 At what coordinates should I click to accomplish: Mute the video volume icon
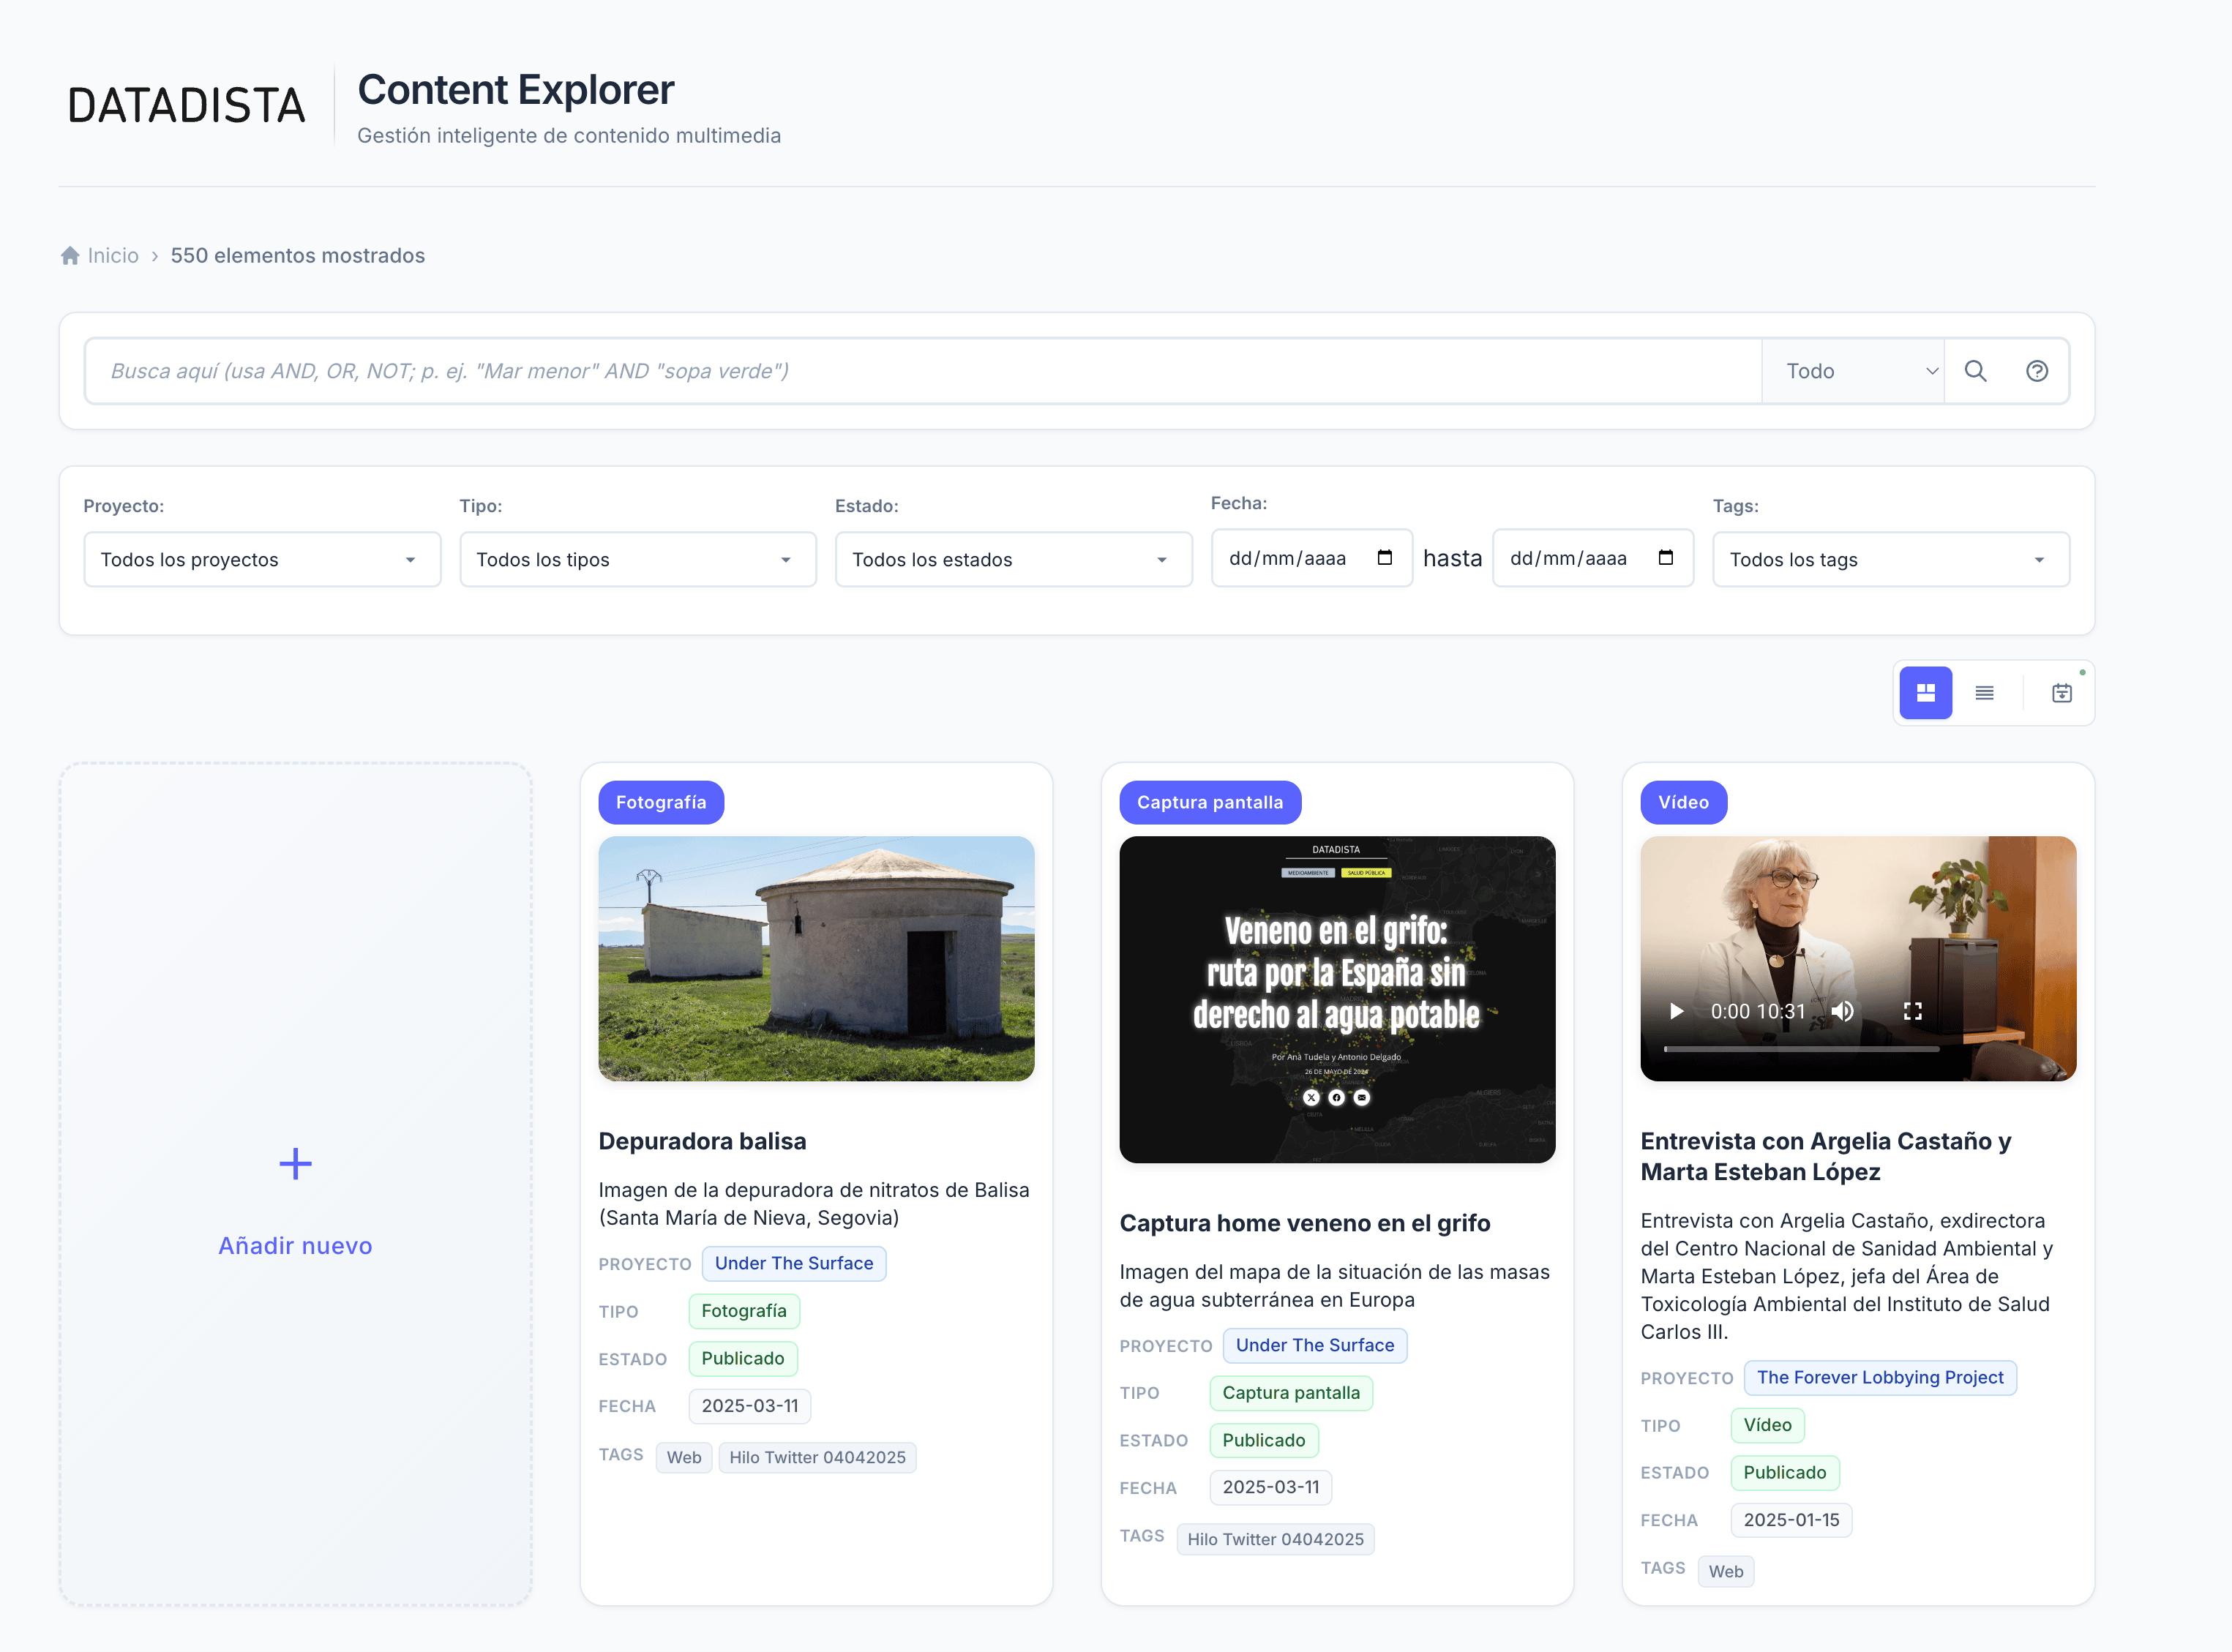1842,1011
